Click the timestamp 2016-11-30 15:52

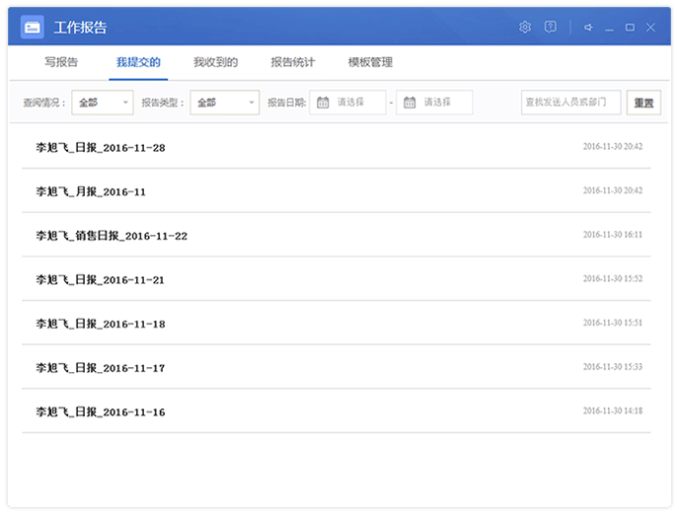pyautogui.click(x=612, y=278)
